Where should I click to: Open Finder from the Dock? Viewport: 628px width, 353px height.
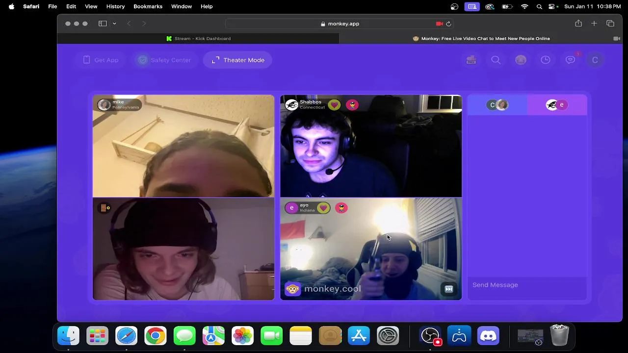[68, 336]
